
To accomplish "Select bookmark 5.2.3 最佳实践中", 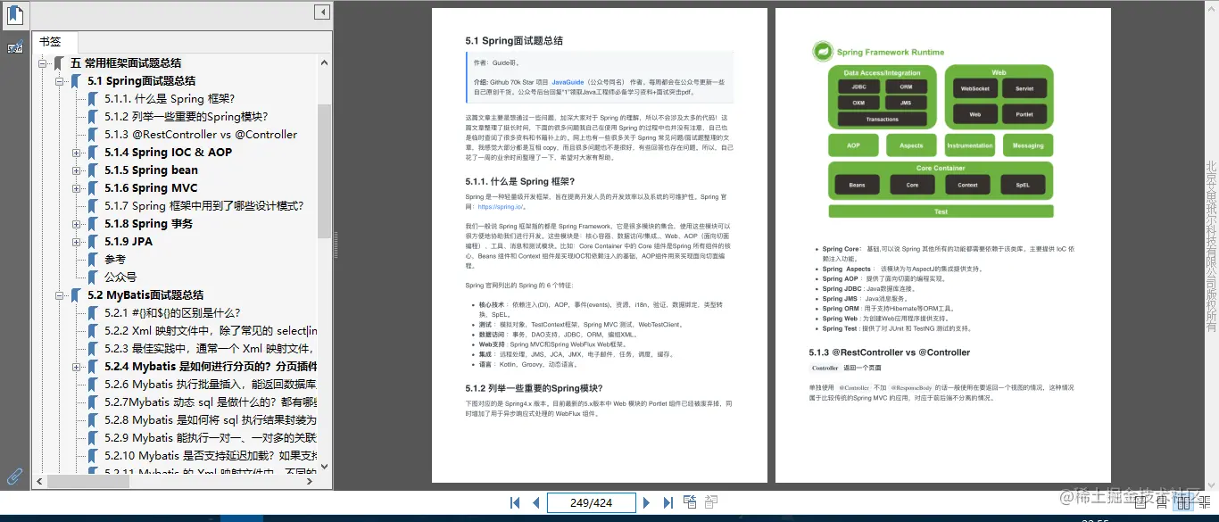I will point(210,349).
